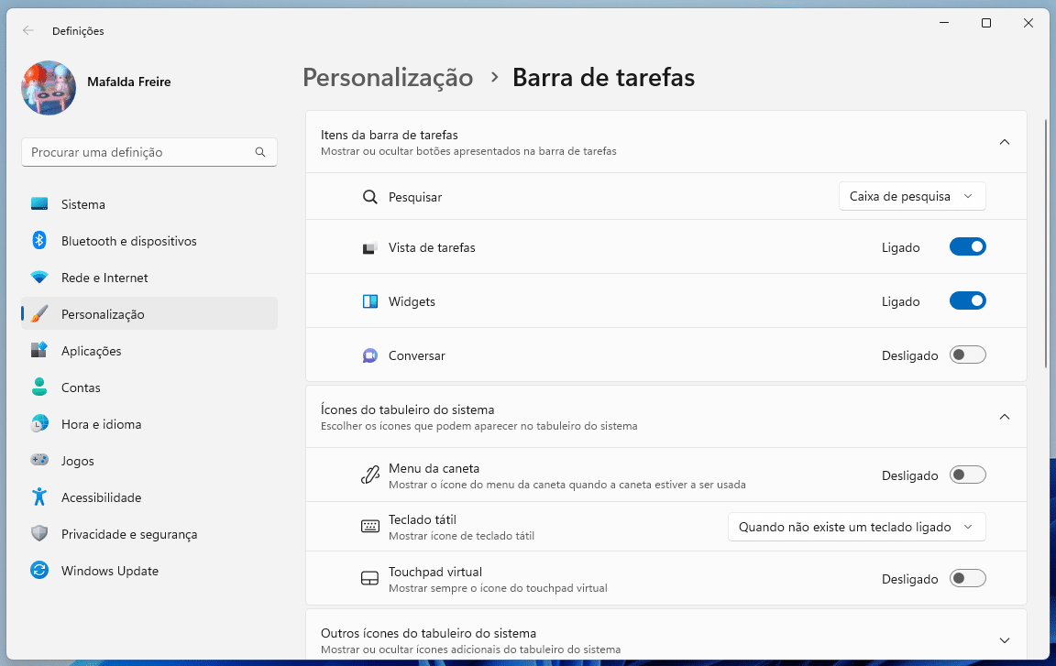
Task: Click the Windows Update sync icon
Action: [38, 571]
